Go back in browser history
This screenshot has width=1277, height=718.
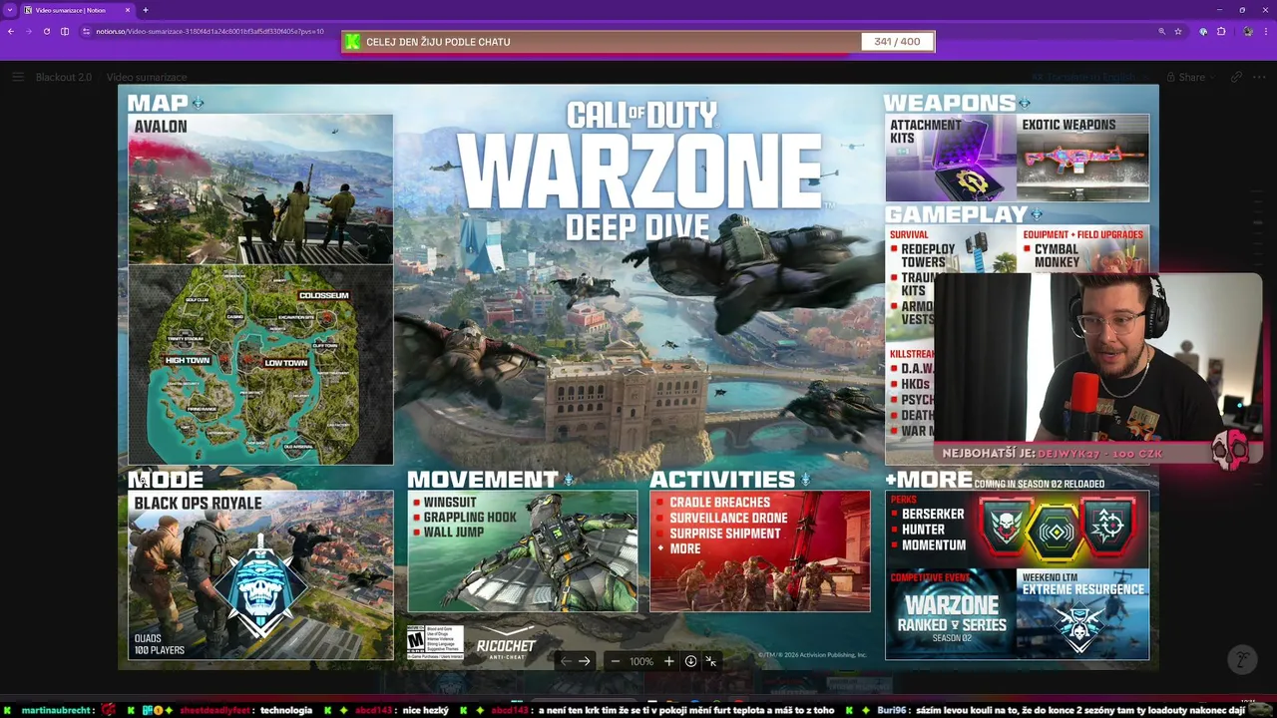tap(10, 31)
